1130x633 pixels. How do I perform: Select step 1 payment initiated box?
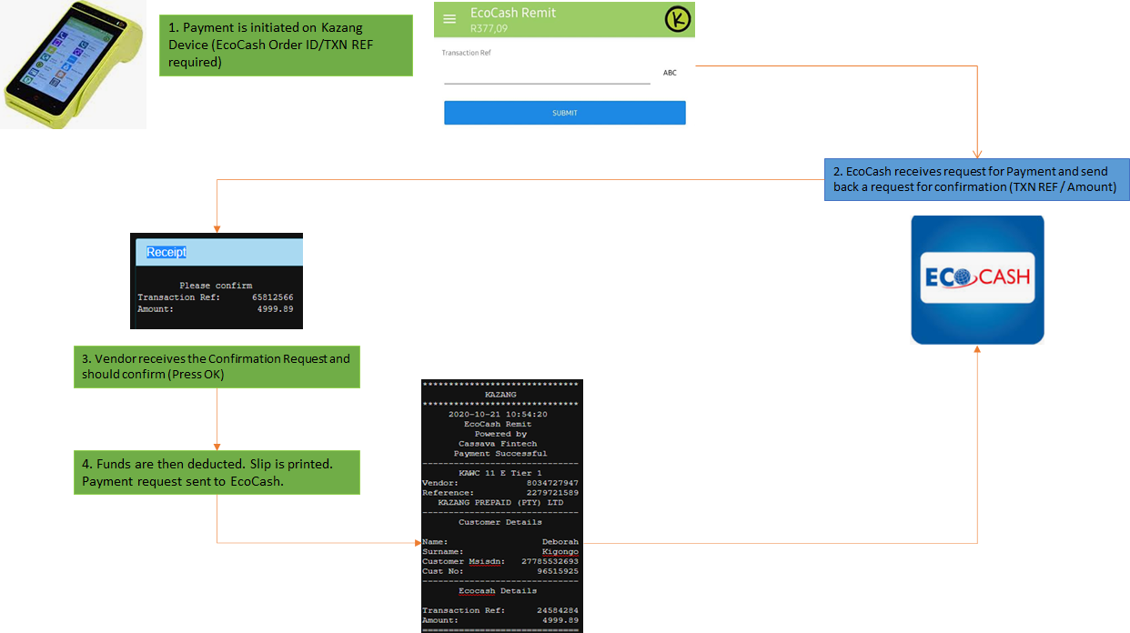coord(286,45)
